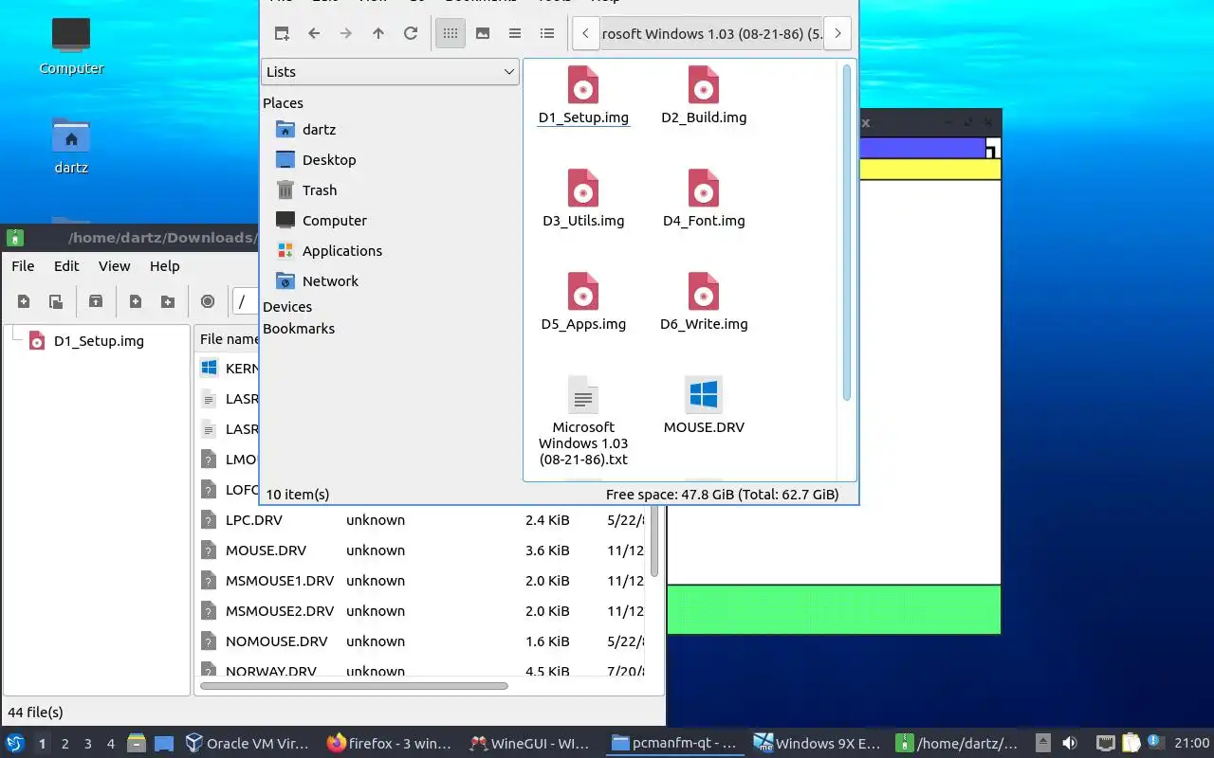Click archive manager location path field
1214x758 pixels.
246,301
